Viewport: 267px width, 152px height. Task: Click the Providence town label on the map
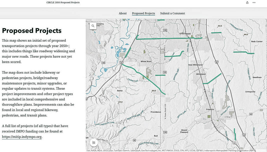[156, 112]
